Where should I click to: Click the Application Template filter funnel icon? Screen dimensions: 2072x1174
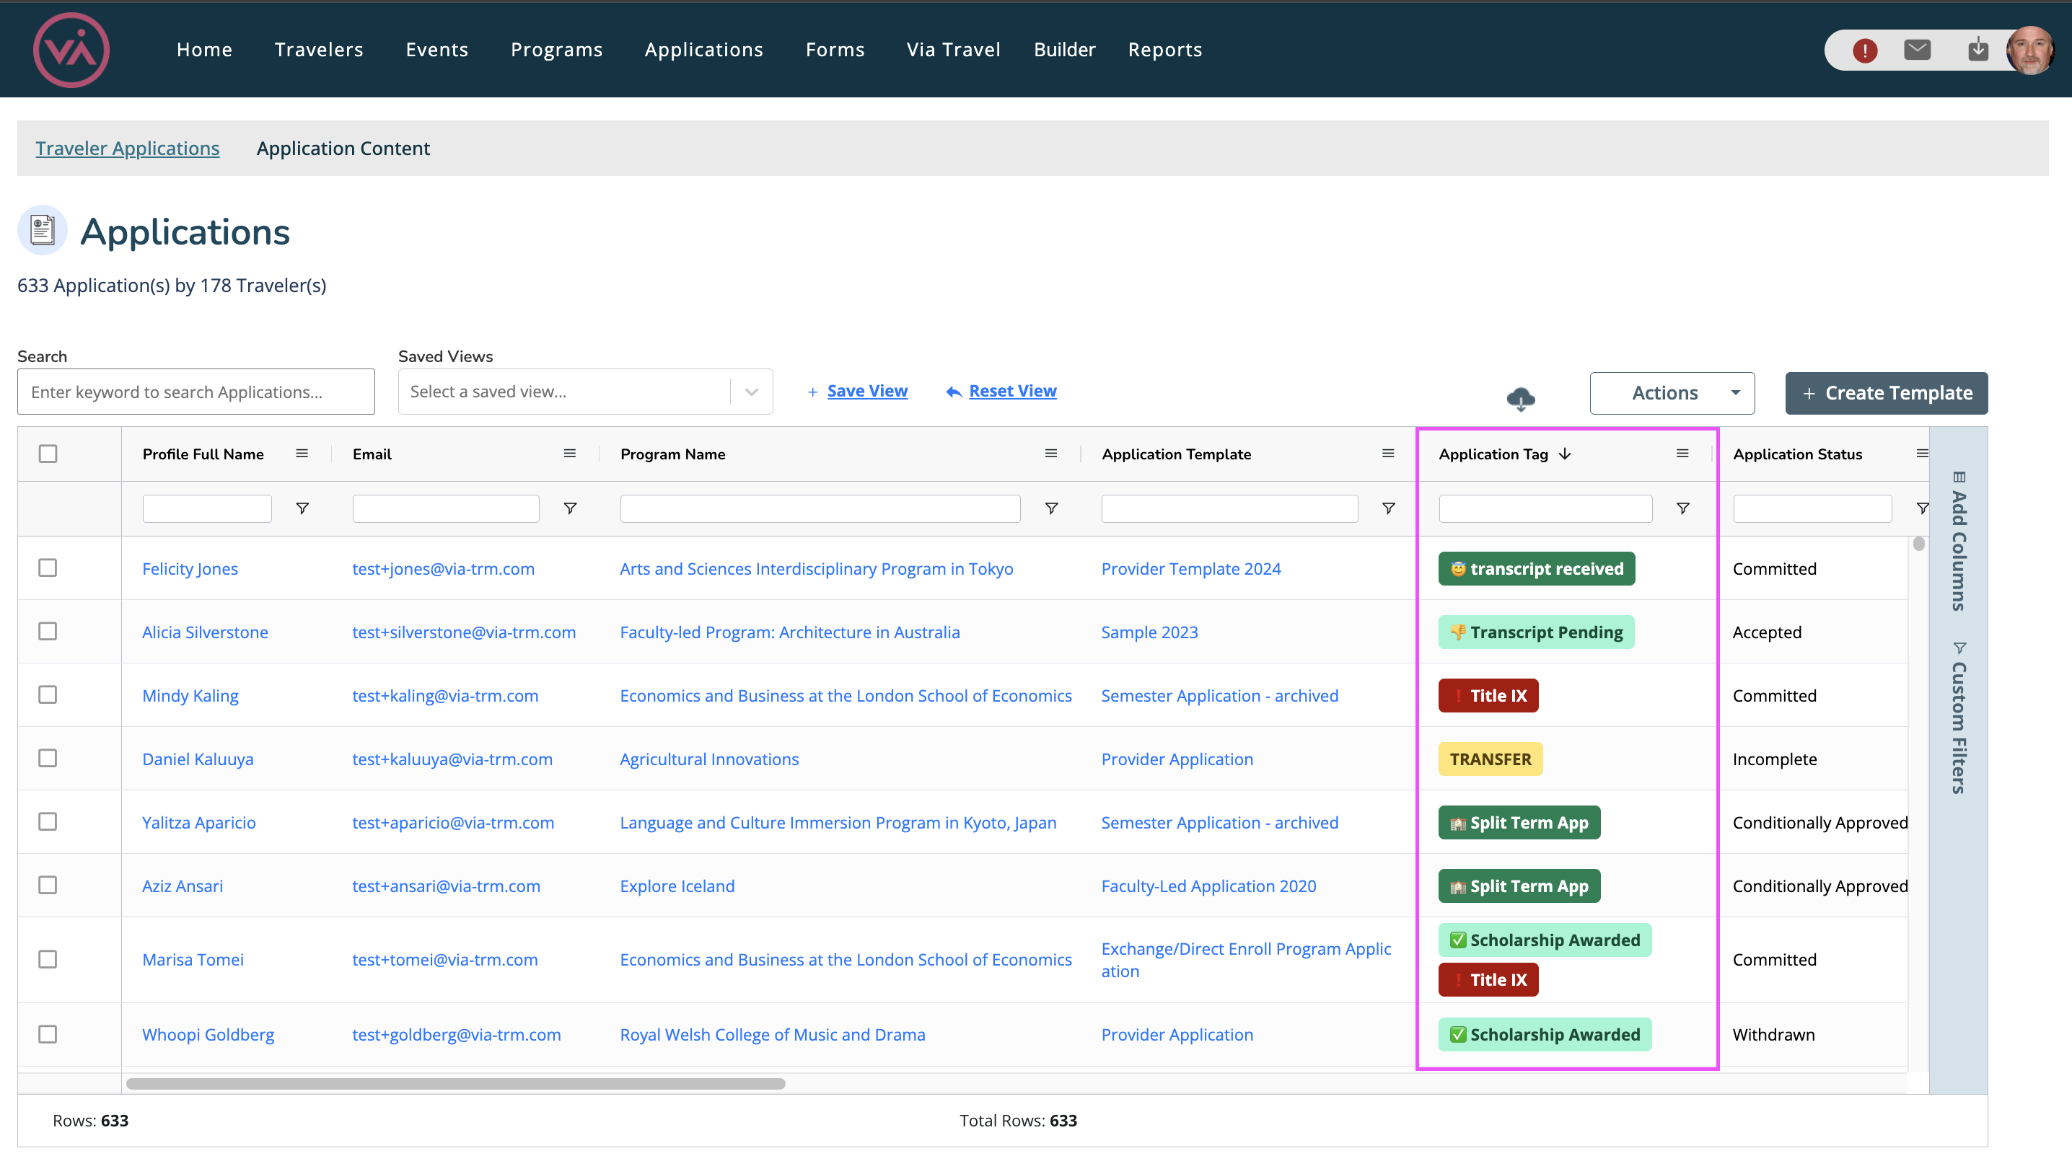1388,509
